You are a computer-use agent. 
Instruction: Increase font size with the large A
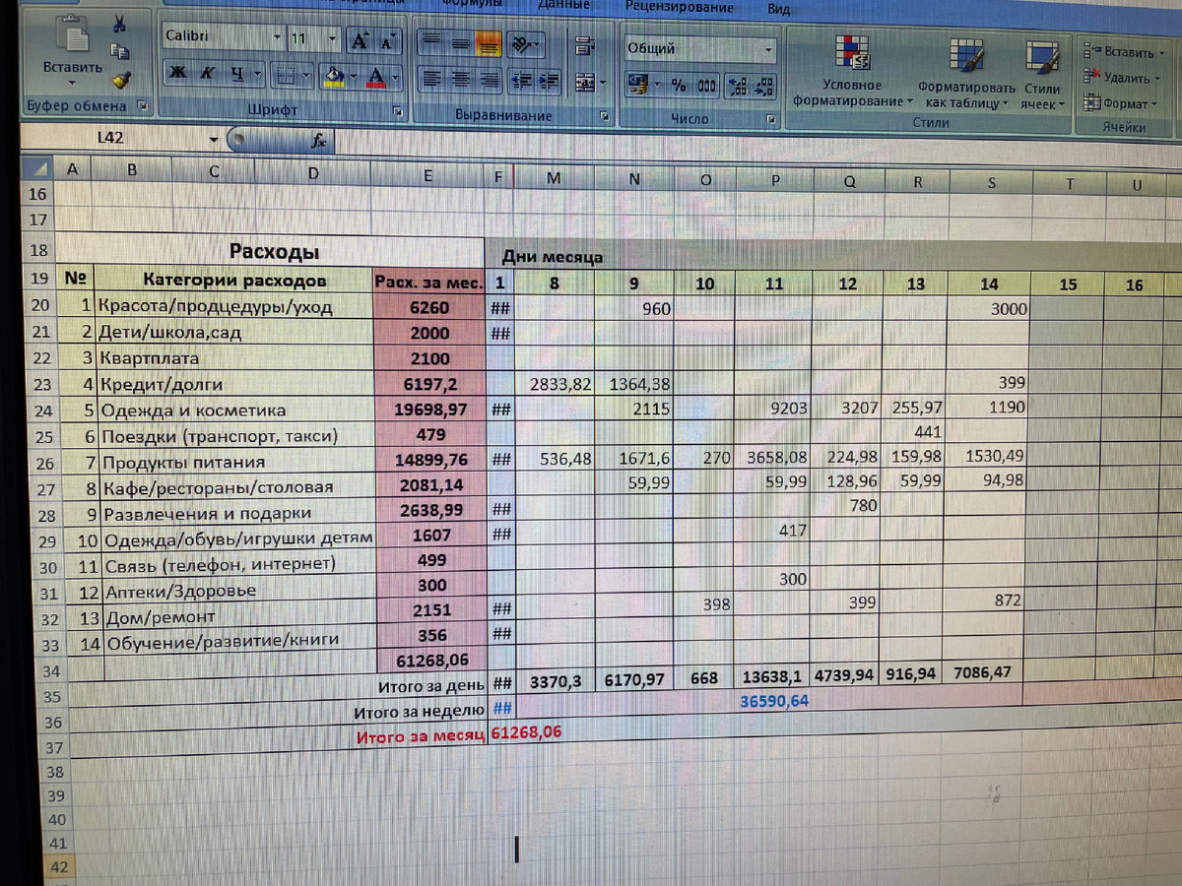(359, 41)
